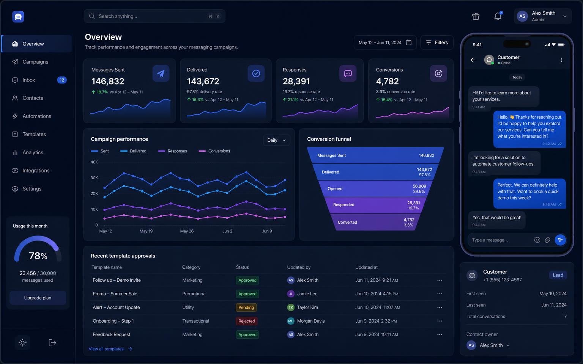Toggle the Conversions series in chart legend

[214, 151]
